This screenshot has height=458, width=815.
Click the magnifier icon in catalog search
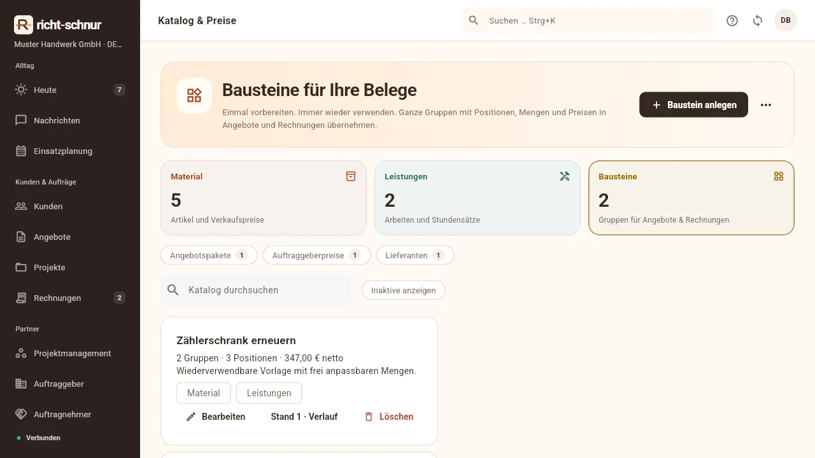pyautogui.click(x=173, y=290)
